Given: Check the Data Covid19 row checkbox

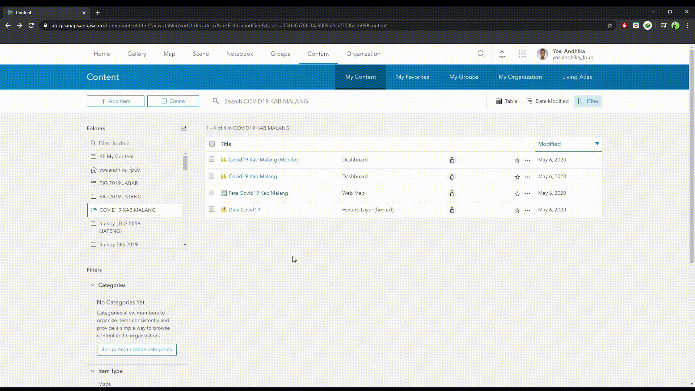Looking at the screenshot, I should (212, 209).
